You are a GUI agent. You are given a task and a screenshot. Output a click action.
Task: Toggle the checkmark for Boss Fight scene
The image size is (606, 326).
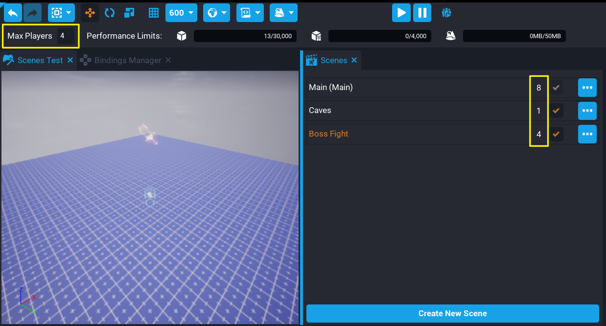point(556,134)
